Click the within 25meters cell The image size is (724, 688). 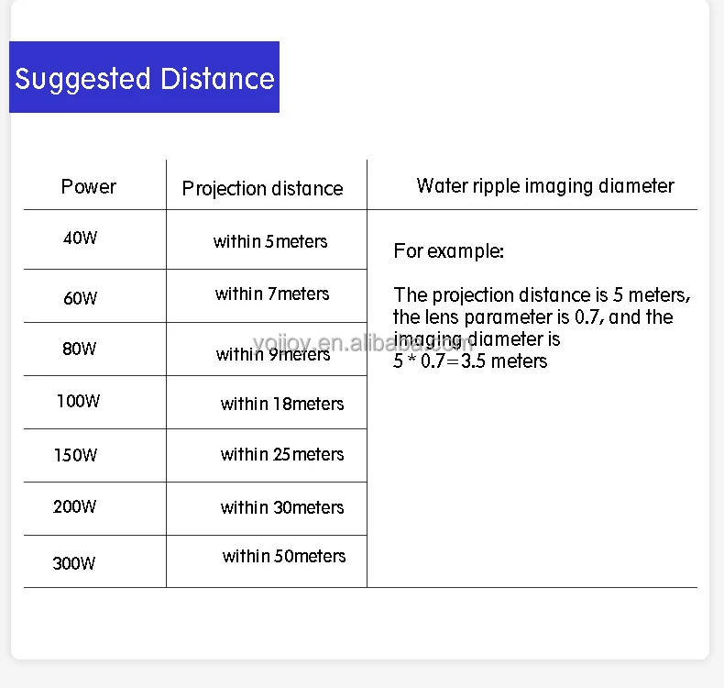point(282,454)
